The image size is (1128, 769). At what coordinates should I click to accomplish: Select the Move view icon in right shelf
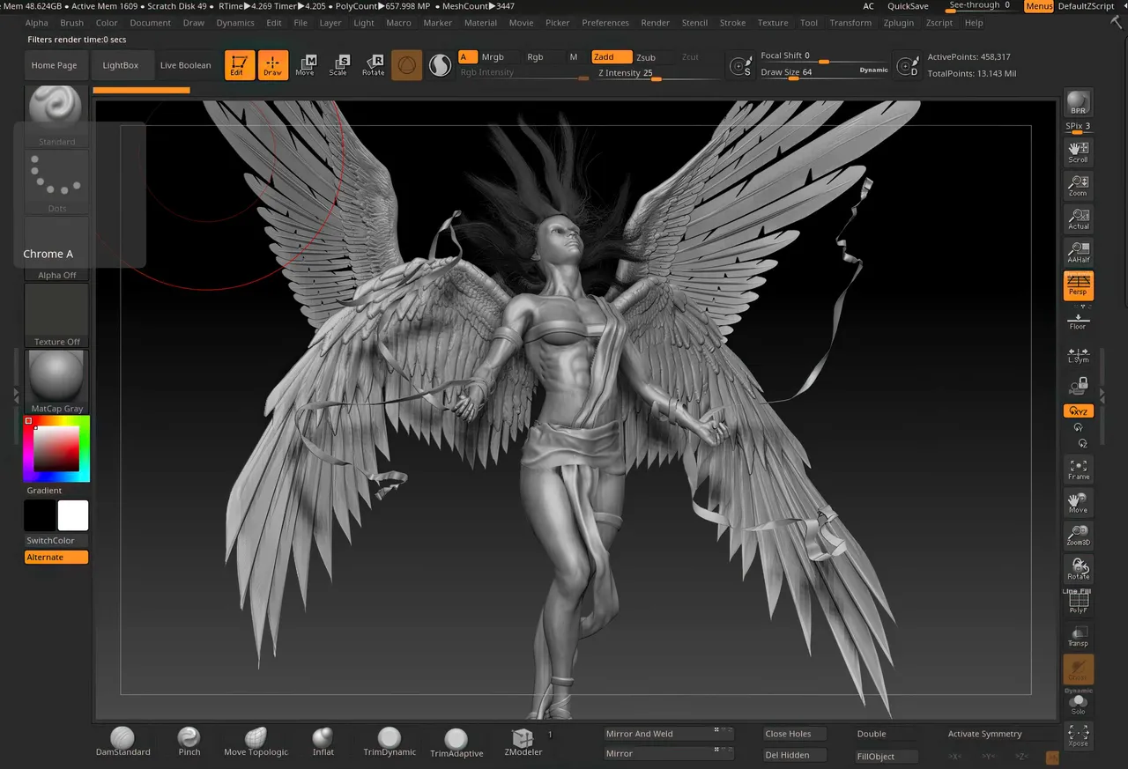pos(1078,502)
